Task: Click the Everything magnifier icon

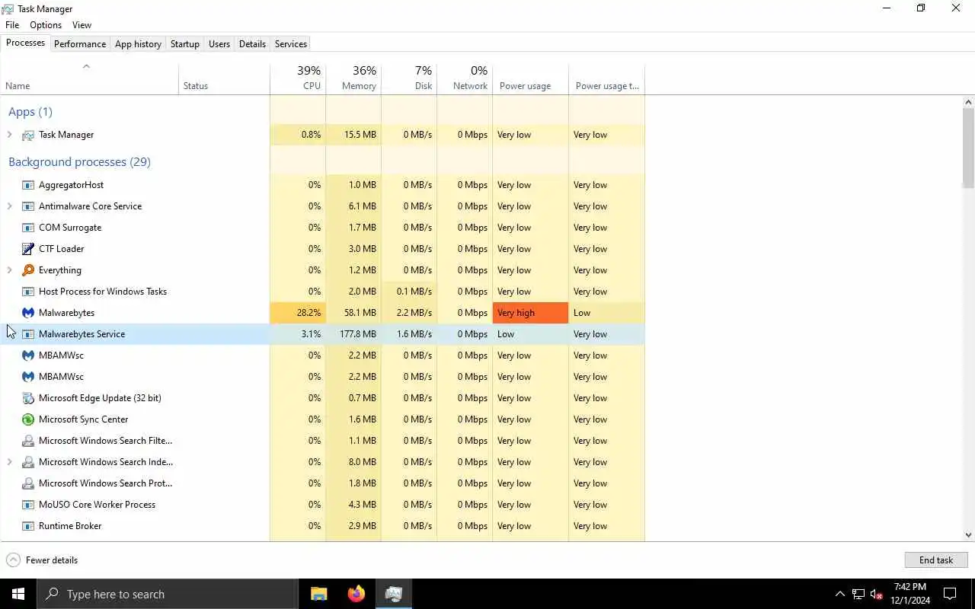Action: [x=28, y=270]
